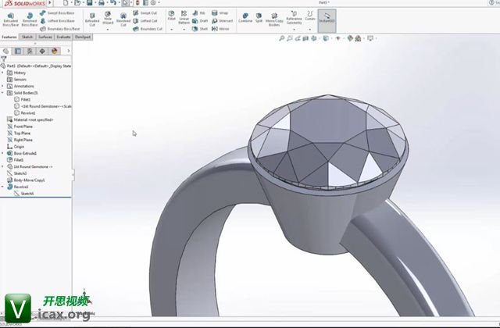Click the feature tree filter icon

click(4, 59)
